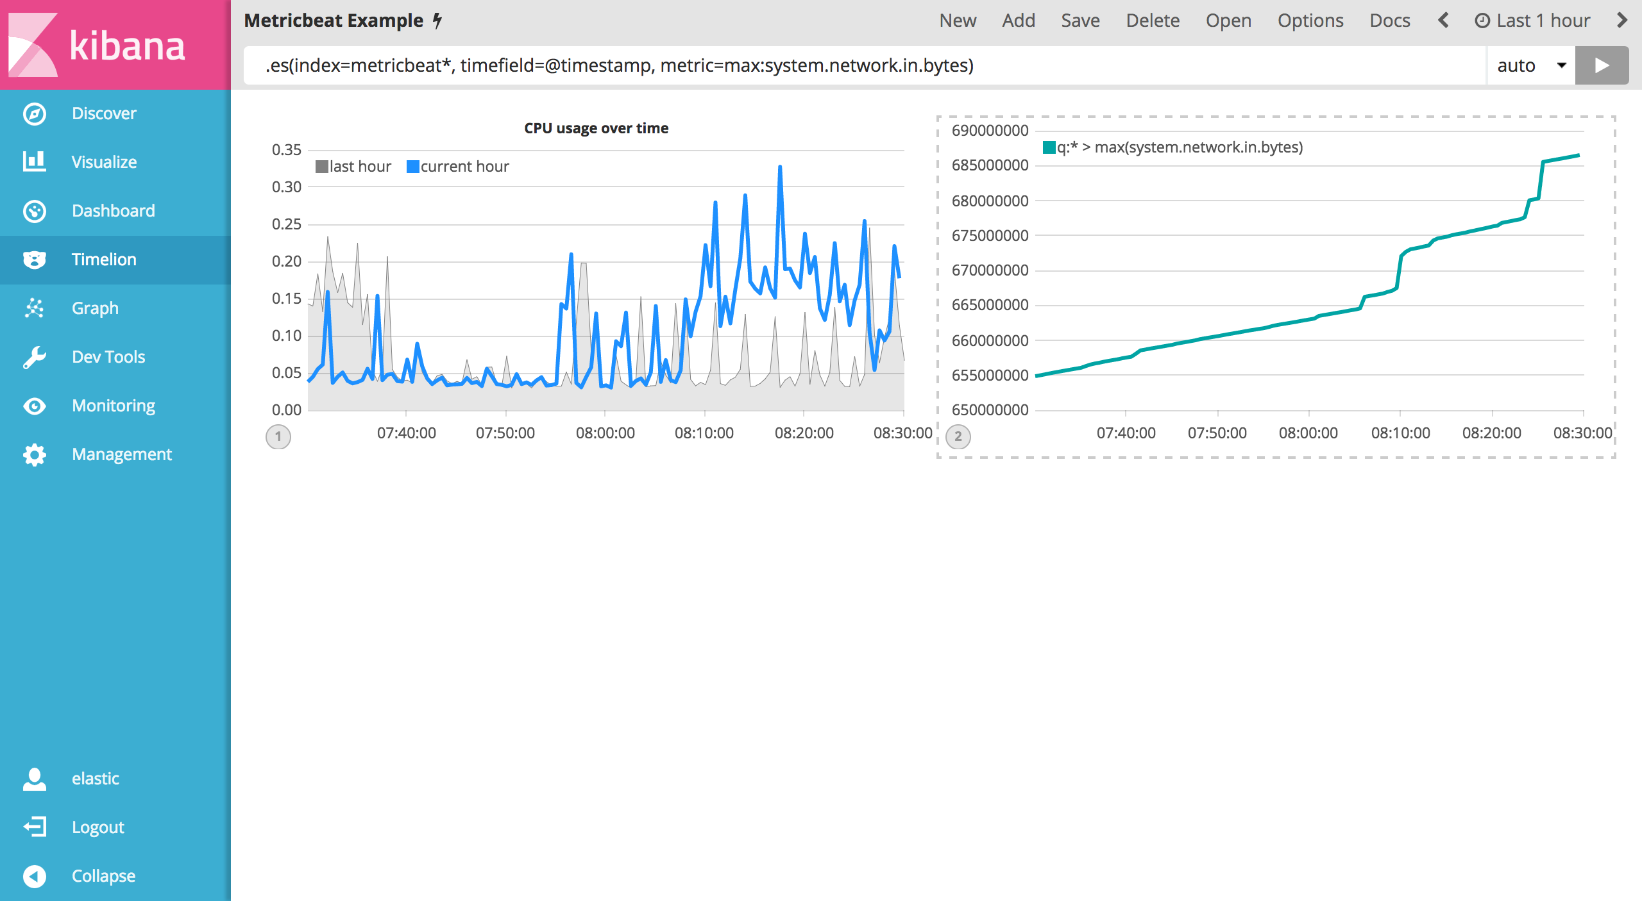Toggle the 'last hour' series legend
The width and height of the screenshot is (1642, 901).
coord(354,167)
